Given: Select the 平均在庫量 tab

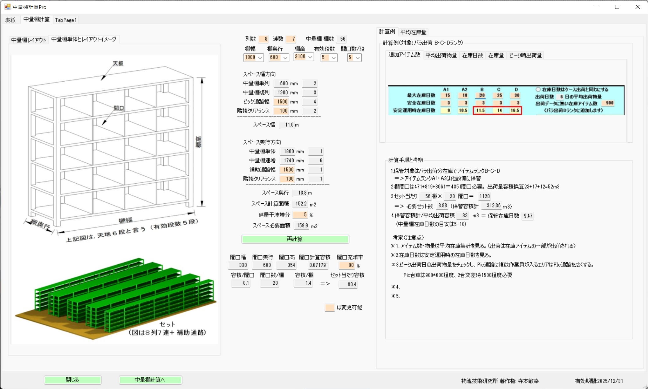Looking at the screenshot, I should pos(413,32).
